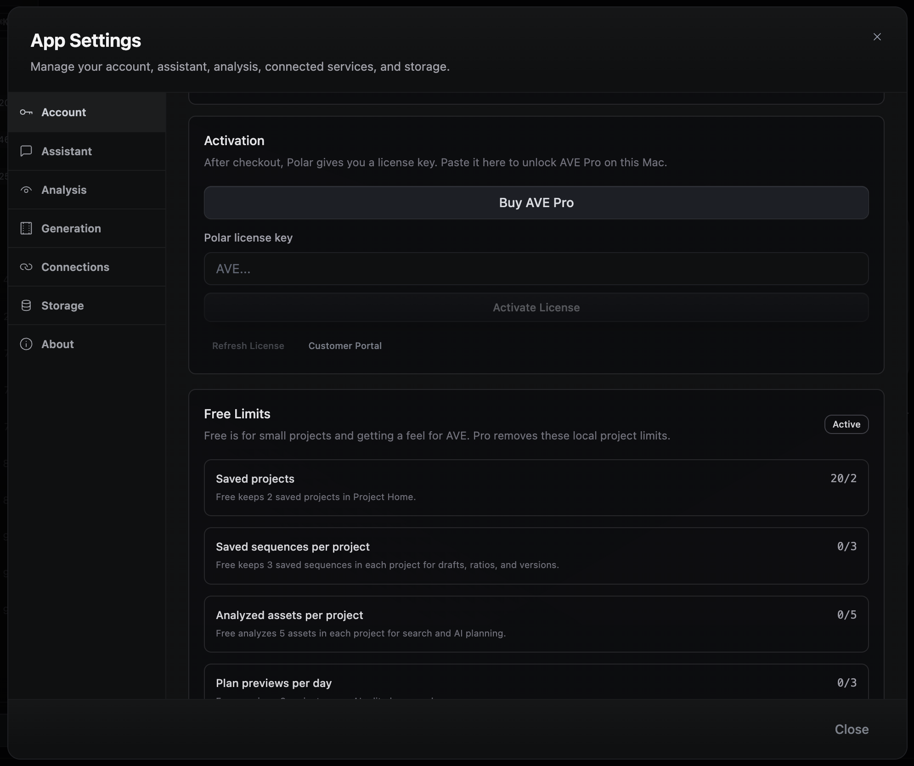Click the film frame icon beside Generation
This screenshot has width=914, height=766.
click(26, 228)
